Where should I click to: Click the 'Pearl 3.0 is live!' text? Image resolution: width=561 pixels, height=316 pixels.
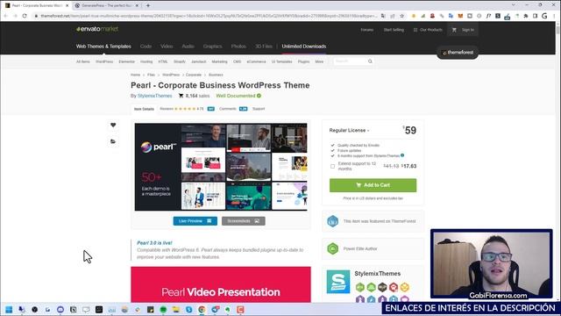[154, 243]
